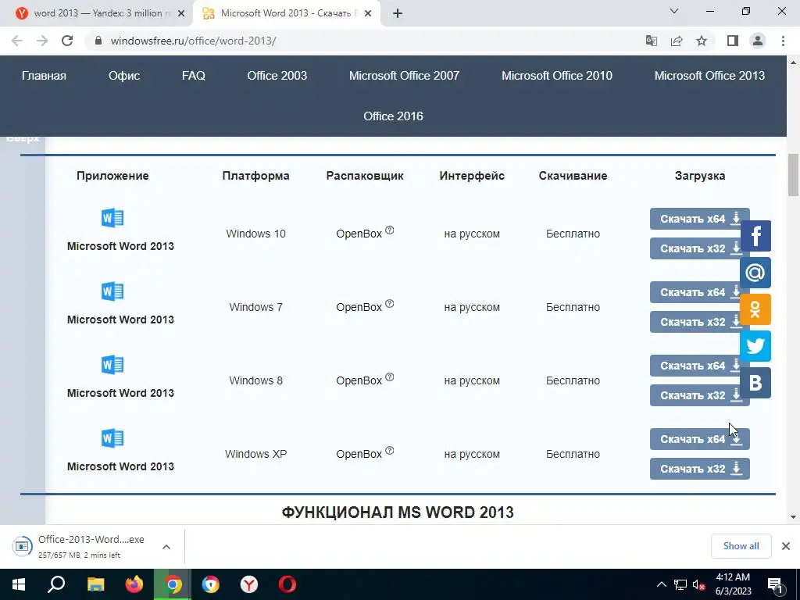Switch to the Yandex word 2013 tab
Image resolution: width=800 pixels, height=600 pixels.
[102, 13]
